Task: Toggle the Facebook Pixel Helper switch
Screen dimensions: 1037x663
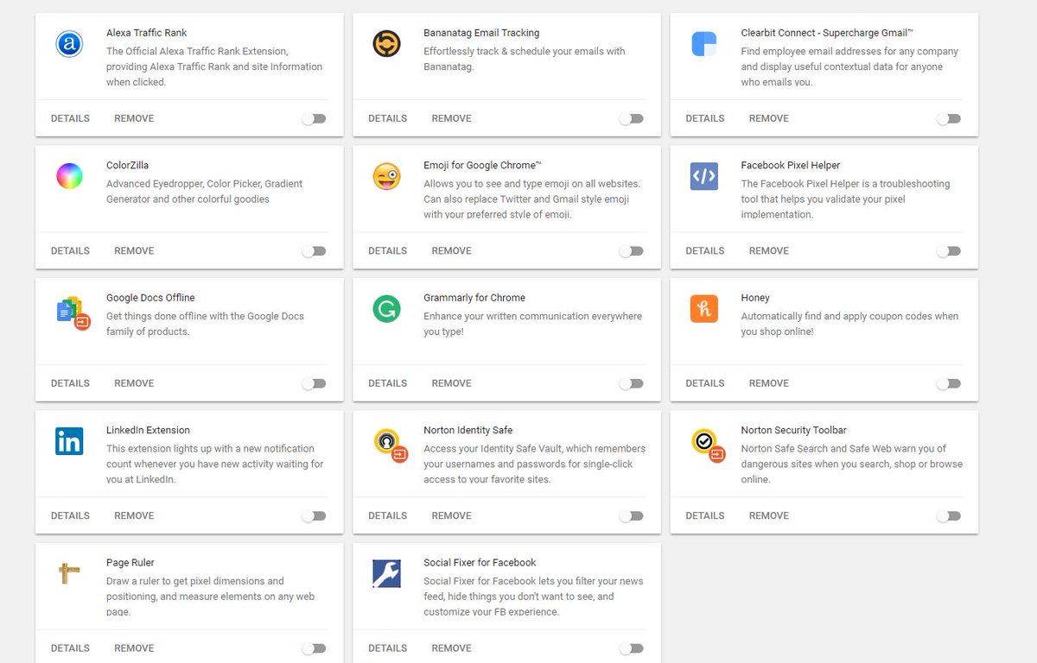Action: (x=948, y=251)
